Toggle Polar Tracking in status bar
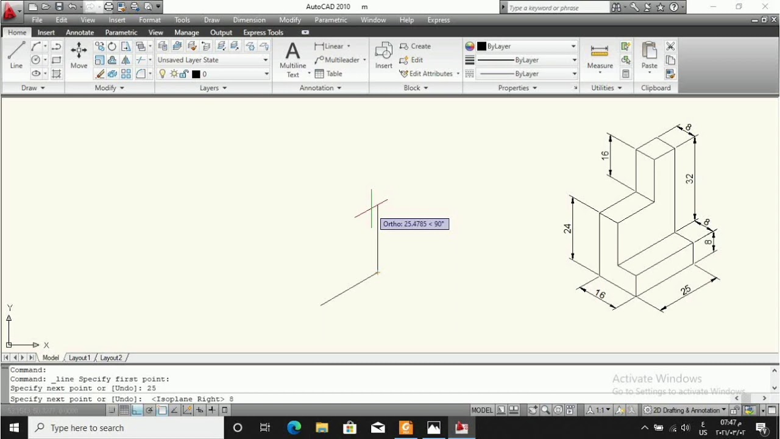The image size is (780, 439). (149, 410)
